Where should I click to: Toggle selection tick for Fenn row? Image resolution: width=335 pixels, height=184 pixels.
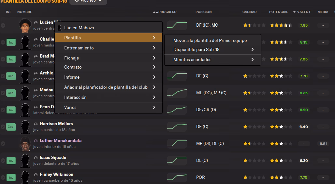click(3, 110)
